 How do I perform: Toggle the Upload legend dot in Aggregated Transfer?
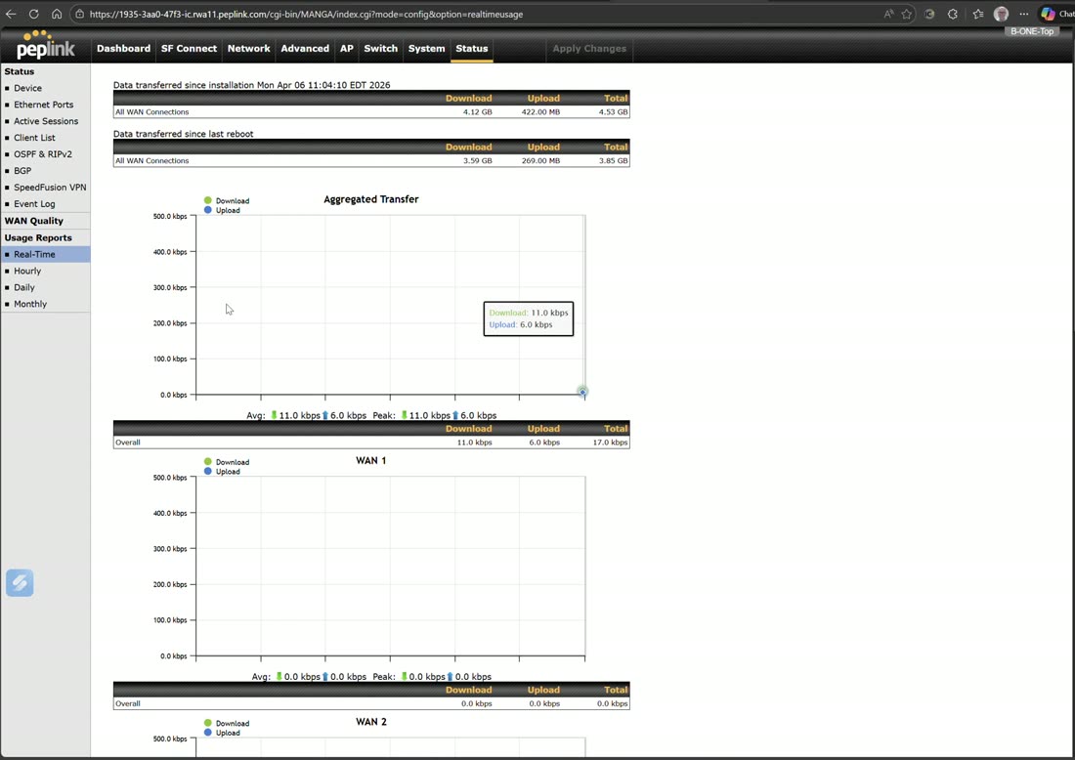[208, 210]
